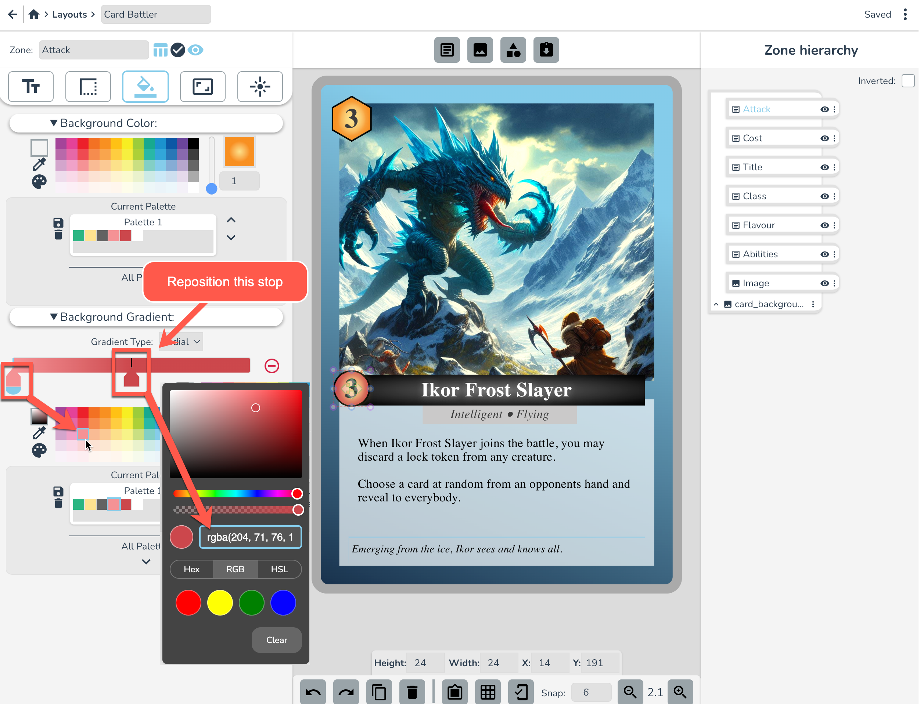This screenshot has height=704, width=920.
Task: Pick the yellow preset color swatch
Action: (x=220, y=603)
